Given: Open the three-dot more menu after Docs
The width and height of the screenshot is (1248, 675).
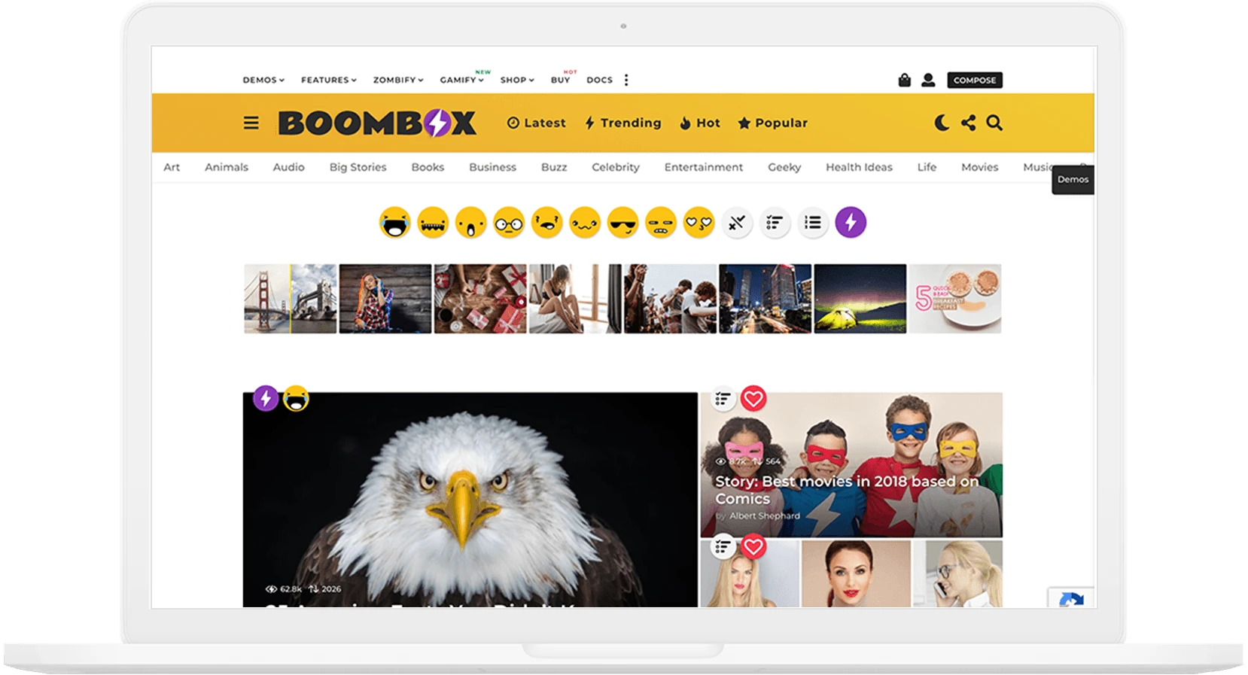Looking at the screenshot, I should (x=626, y=80).
